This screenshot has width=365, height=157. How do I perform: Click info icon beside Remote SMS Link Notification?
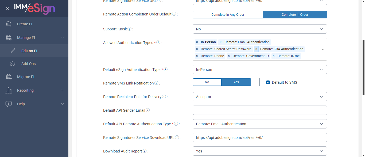point(156,83)
